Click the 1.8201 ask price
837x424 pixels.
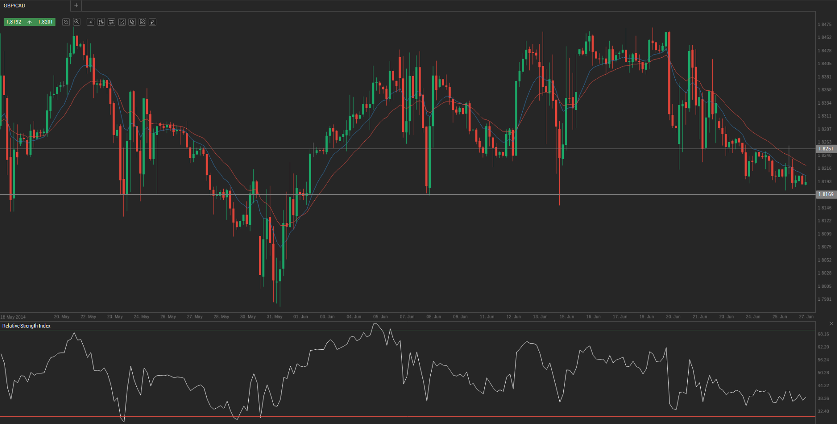(x=45, y=22)
